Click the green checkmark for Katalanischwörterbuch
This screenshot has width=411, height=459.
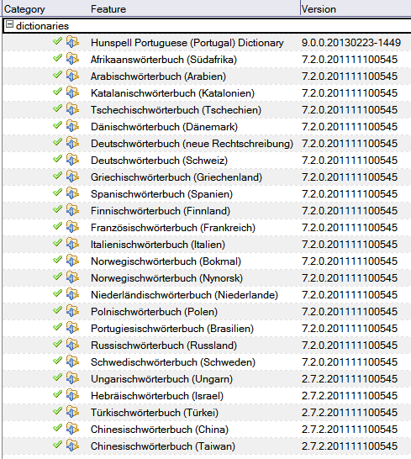click(58, 92)
